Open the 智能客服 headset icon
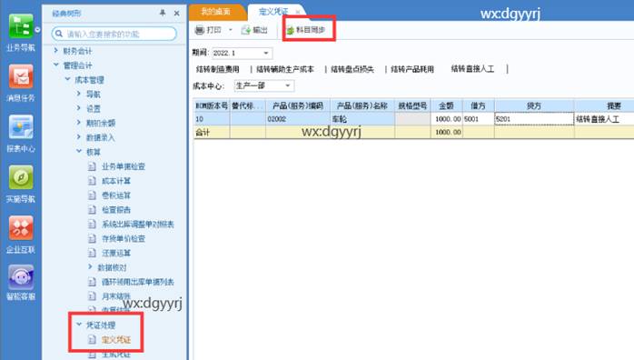The height and width of the screenshot is (360, 634). pos(20,277)
